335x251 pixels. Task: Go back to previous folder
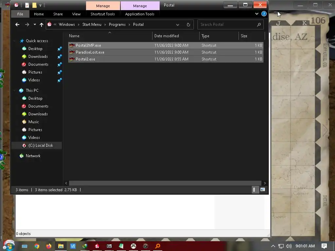click(x=17, y=25)
